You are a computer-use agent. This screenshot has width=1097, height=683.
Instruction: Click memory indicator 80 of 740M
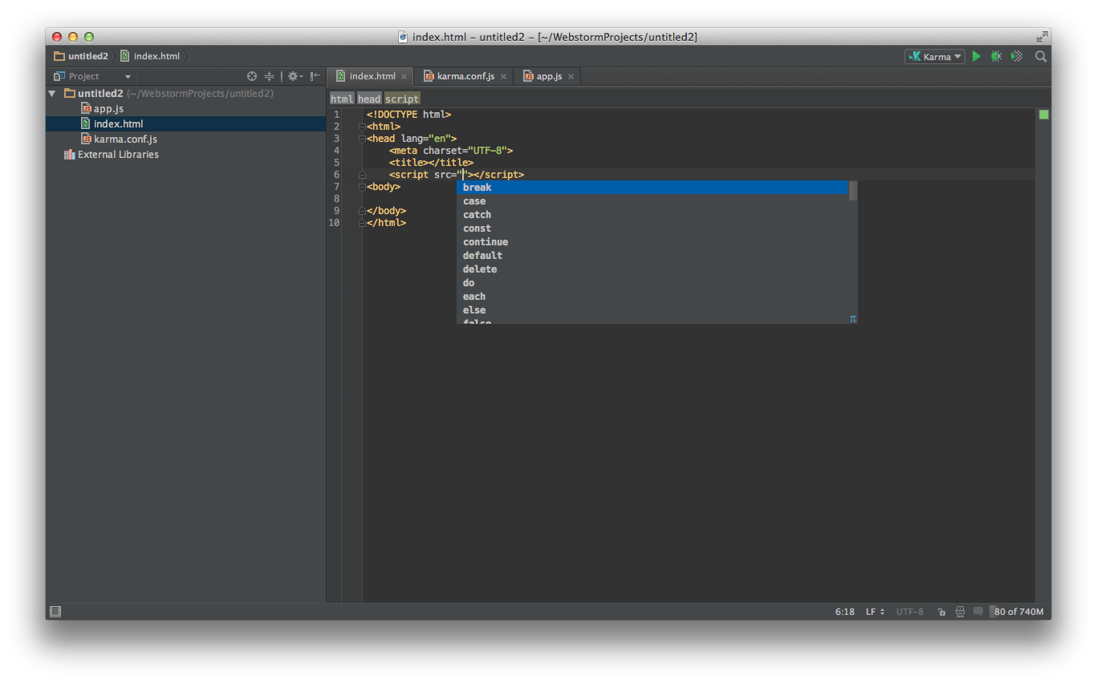(x=1018, y=612)
